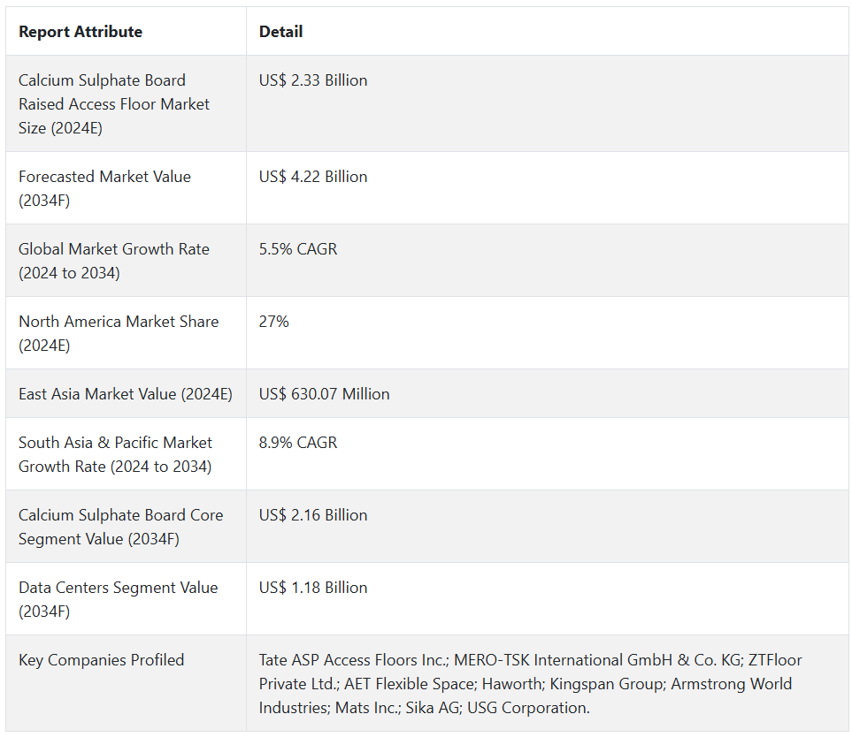Select the Calcium Sulphate Board Market Size cell
The image size is (852, 737).
tap(114, 104)
